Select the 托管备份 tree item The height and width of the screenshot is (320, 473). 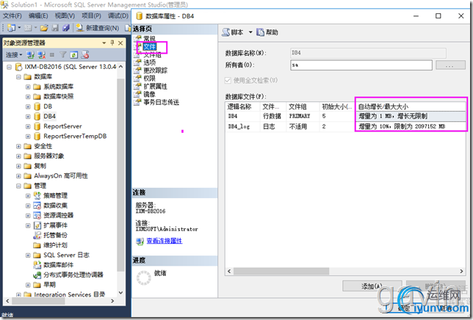click(56, 235)
